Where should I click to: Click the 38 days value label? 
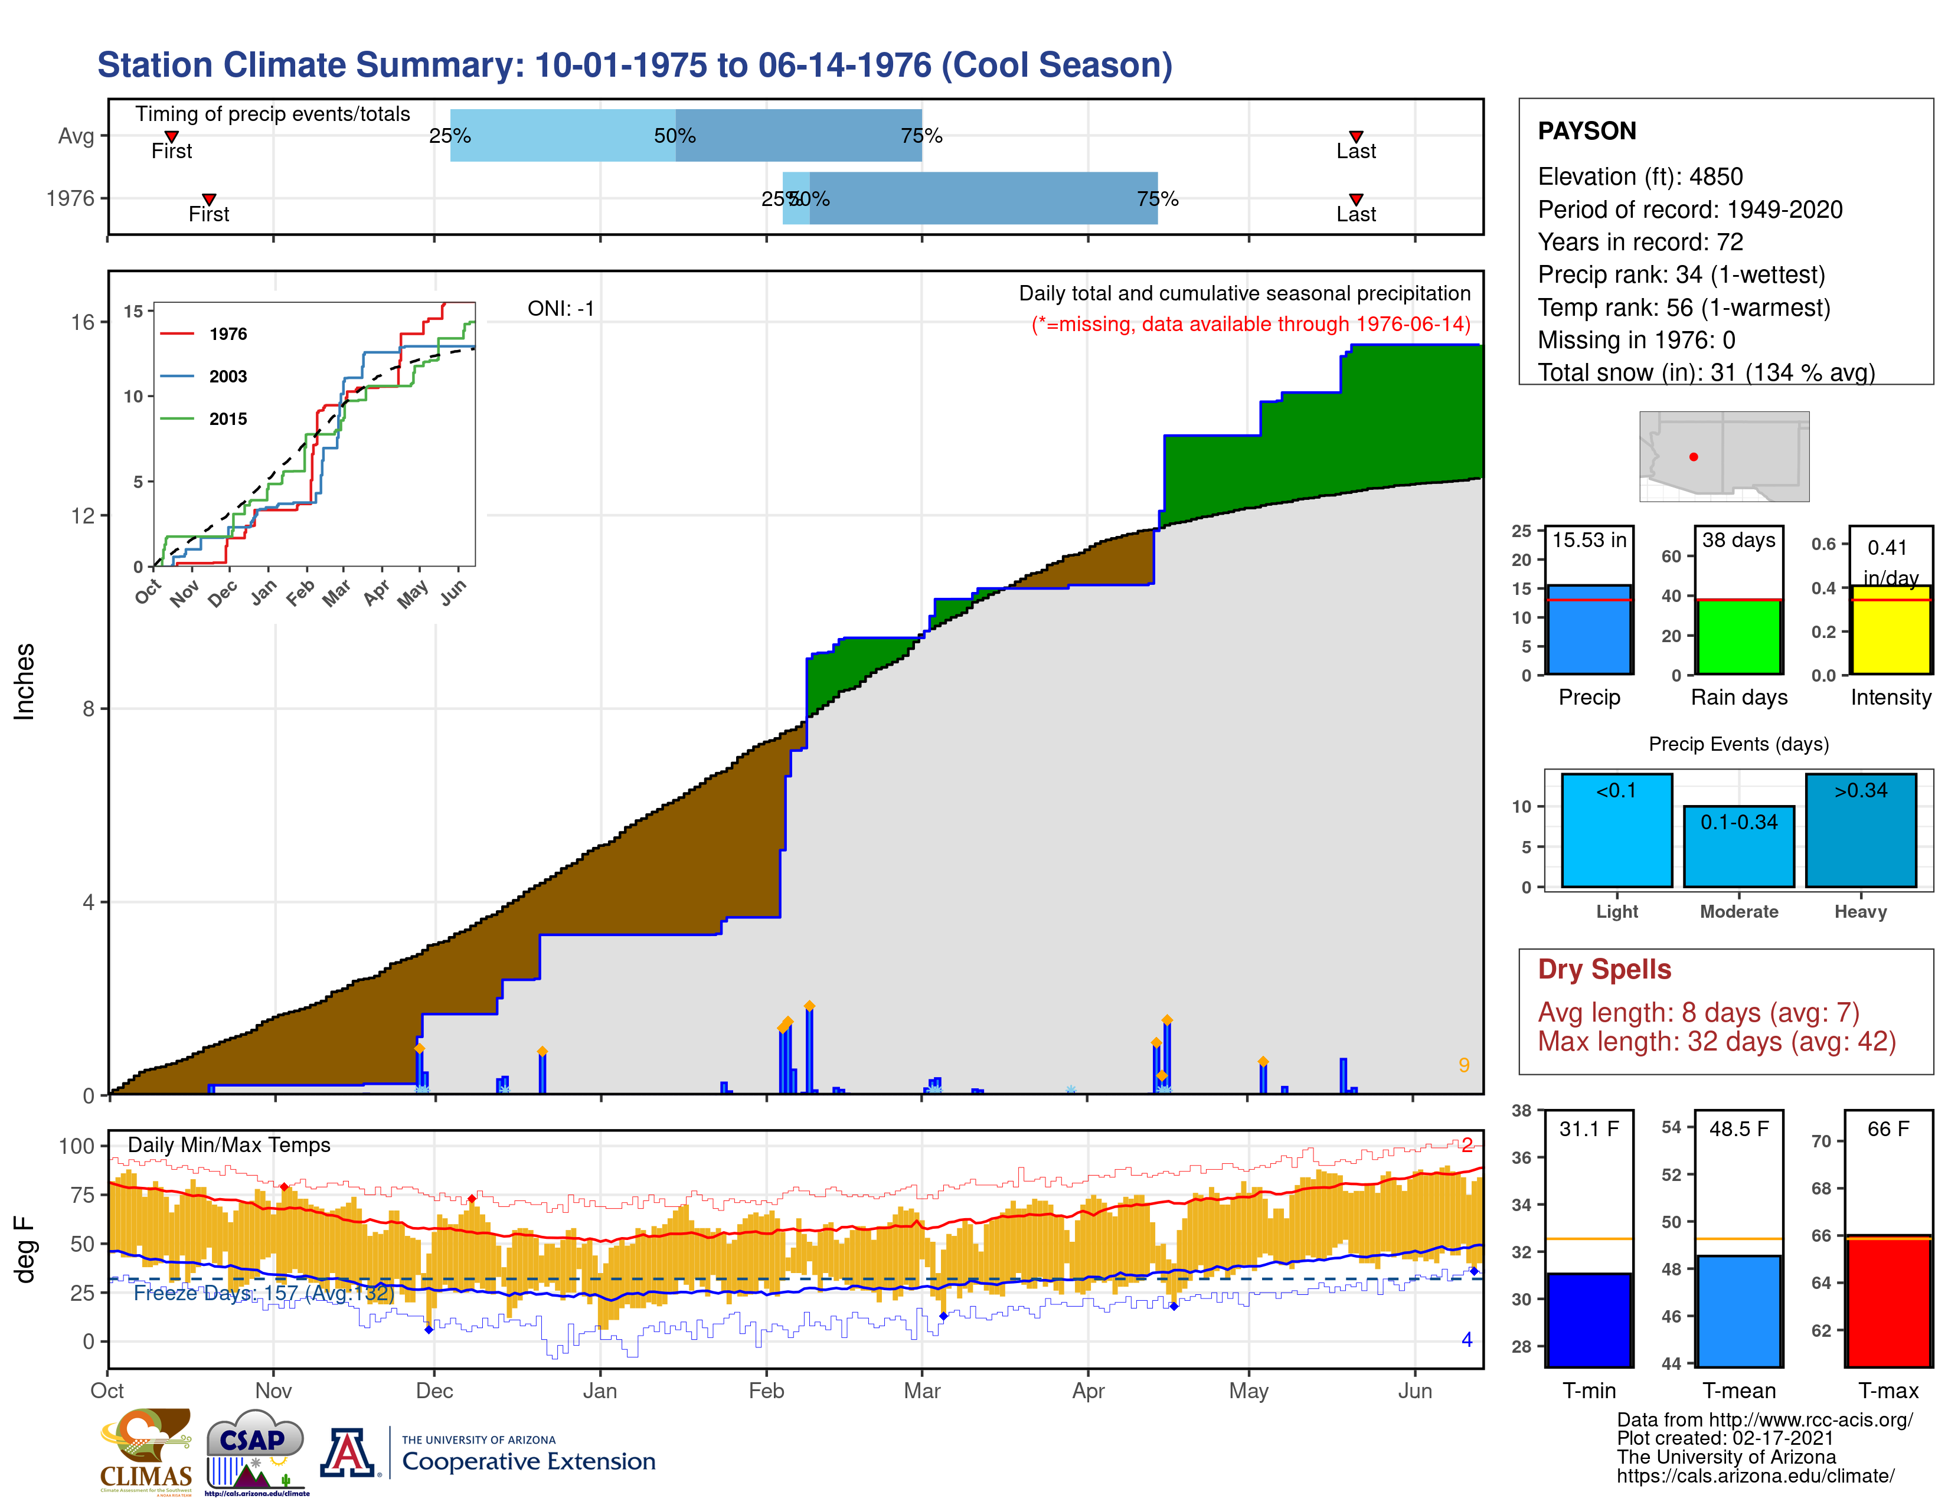pyautogui.click(x=1738, y=539)
